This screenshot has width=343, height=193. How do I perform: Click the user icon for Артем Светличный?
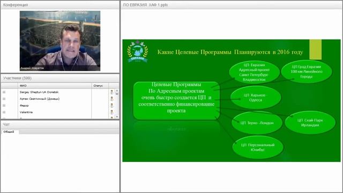pyautogui.click(x=112, y=99)
